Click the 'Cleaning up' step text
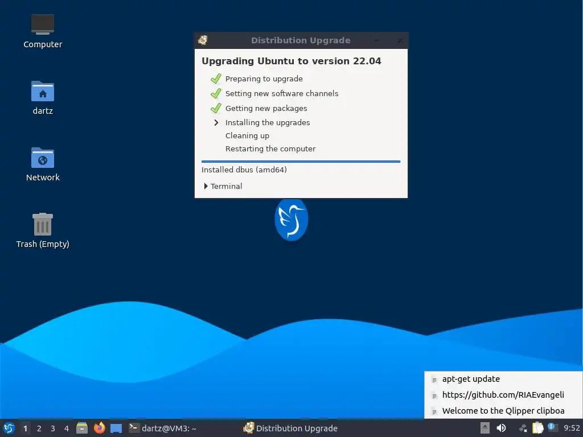This screenshot has width=583, height=437. click(x=247, y=135)
